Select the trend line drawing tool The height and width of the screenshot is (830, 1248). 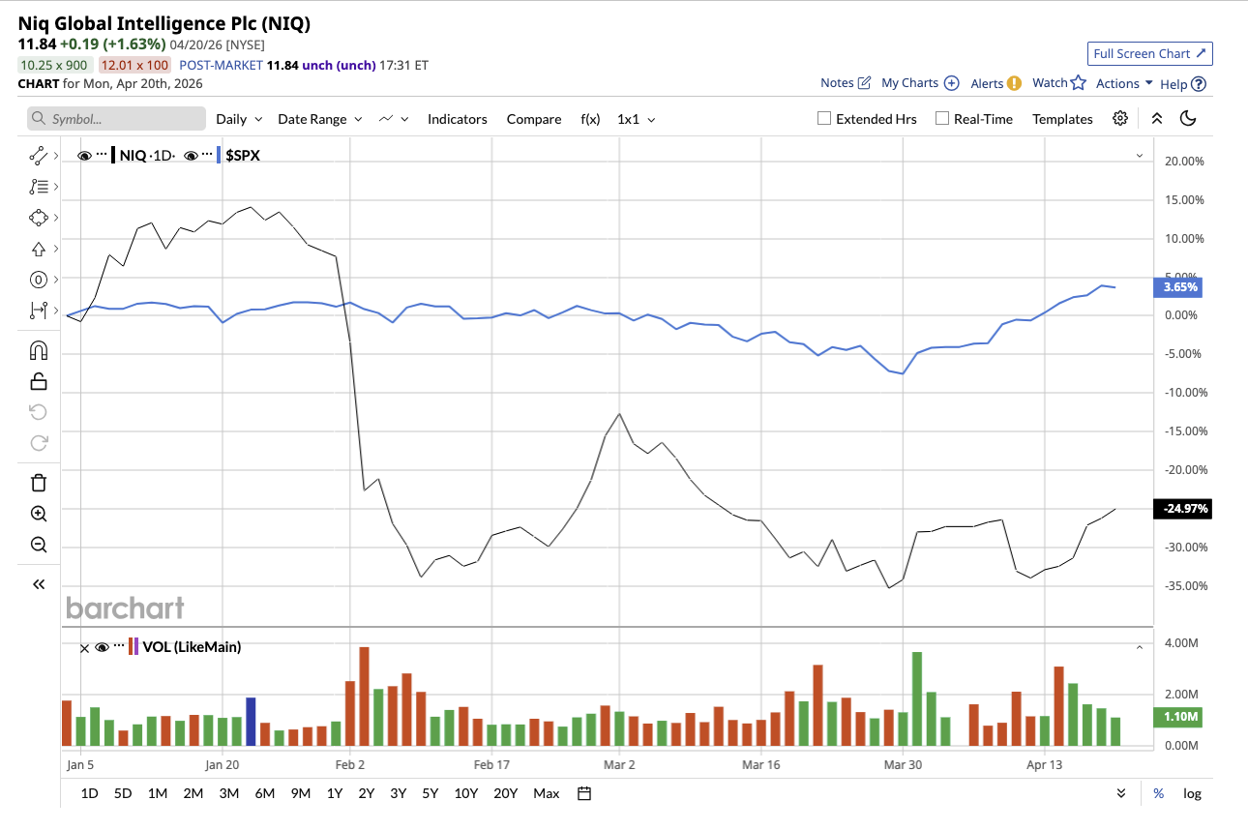[39, 155]
